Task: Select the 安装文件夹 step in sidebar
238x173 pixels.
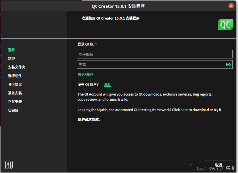Action: (x=17, y=67)
